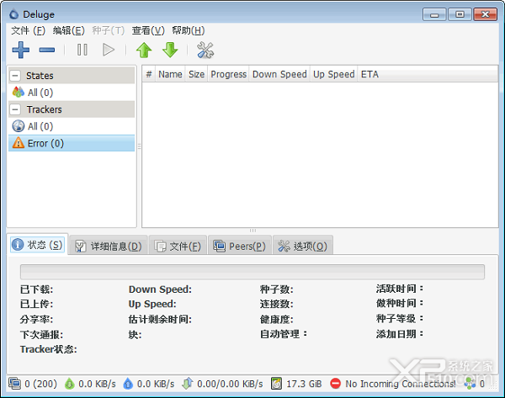Image resolution: width=505 pixels, height=398 pixels.
Task: Select Error (0) tracker filter
Action: [72, 143]
